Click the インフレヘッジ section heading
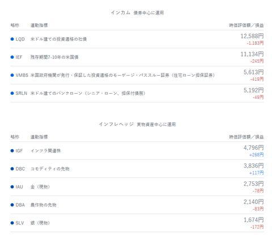Viewport: 272px width, 239px height. (x=116, y=124)
